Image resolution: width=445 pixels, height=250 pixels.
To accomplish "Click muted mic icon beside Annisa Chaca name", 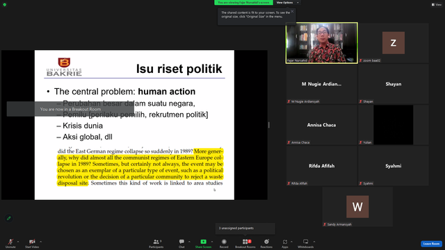I will pos(289,142).
